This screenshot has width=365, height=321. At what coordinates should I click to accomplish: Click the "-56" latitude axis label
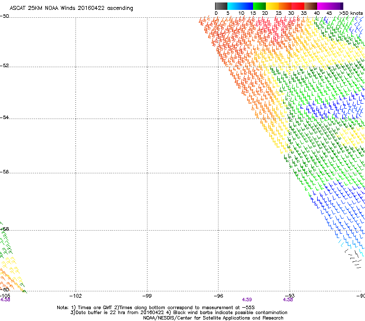[4, 171]
